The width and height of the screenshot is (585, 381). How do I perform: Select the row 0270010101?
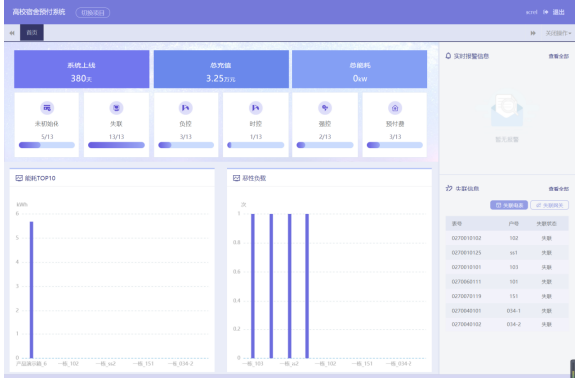(507, 267)
